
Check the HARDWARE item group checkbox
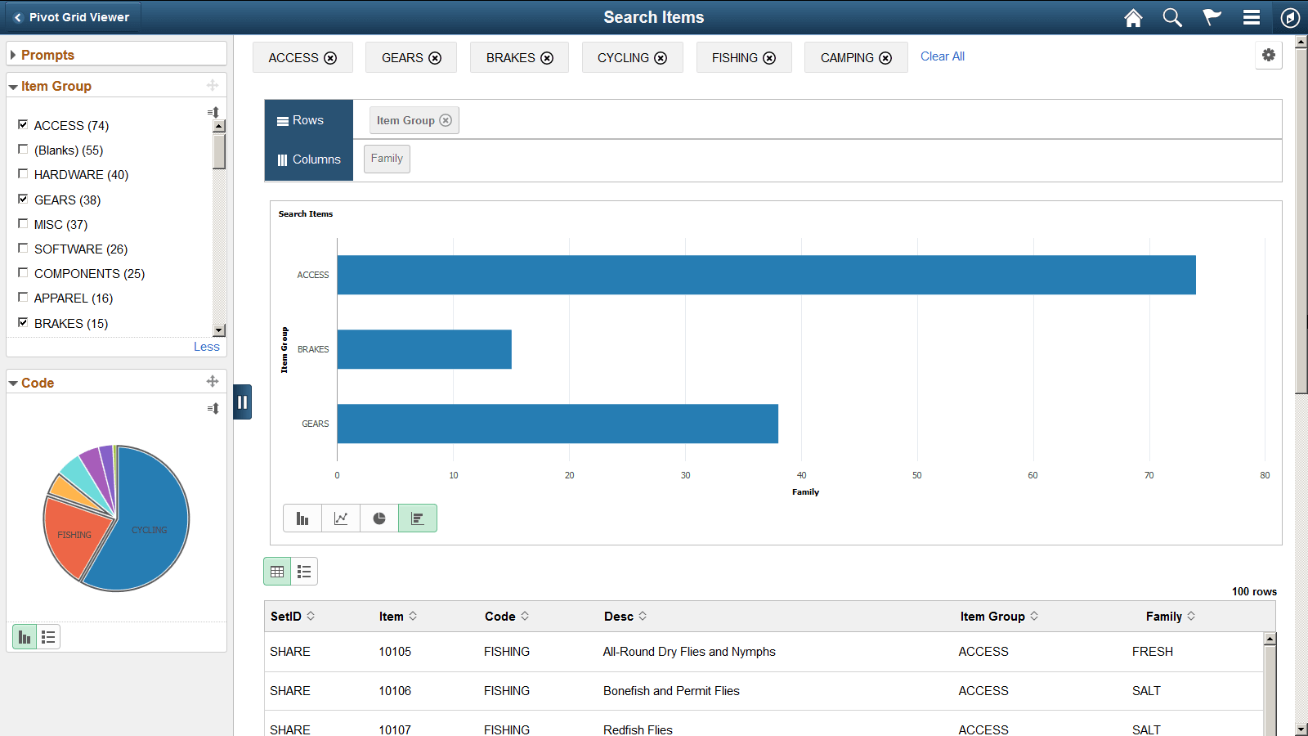click(23, 174)
